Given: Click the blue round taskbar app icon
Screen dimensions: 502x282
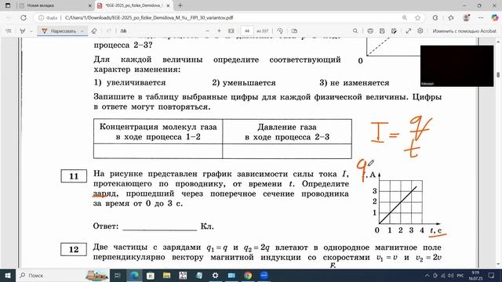Looking at the screenshot, I should click(x=264, y=275).
